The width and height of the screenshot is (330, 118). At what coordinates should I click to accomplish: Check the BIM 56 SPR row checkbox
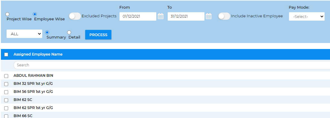6,92
